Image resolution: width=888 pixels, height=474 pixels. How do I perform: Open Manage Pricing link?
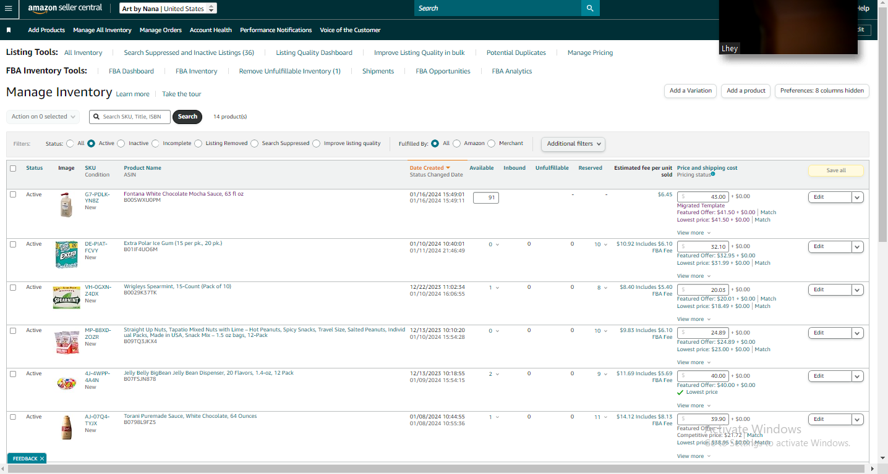(x=590, y=52)
